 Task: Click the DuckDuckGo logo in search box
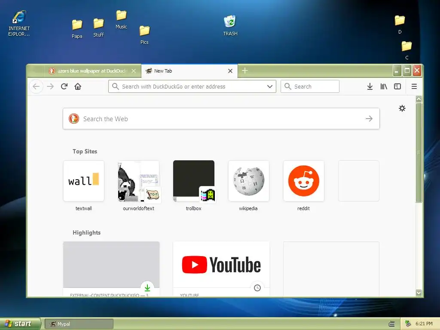(x=74, y=119)
